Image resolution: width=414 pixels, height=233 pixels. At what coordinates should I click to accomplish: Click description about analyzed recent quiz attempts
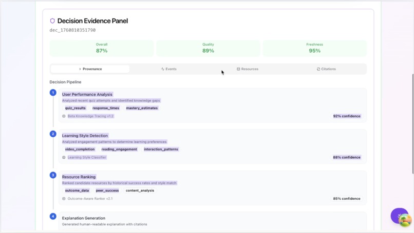point(111,100)
